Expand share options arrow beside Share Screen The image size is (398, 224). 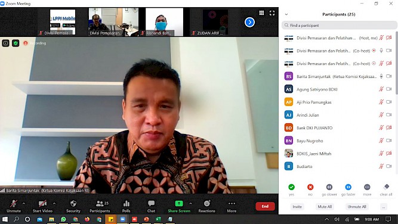pos(190,203)
